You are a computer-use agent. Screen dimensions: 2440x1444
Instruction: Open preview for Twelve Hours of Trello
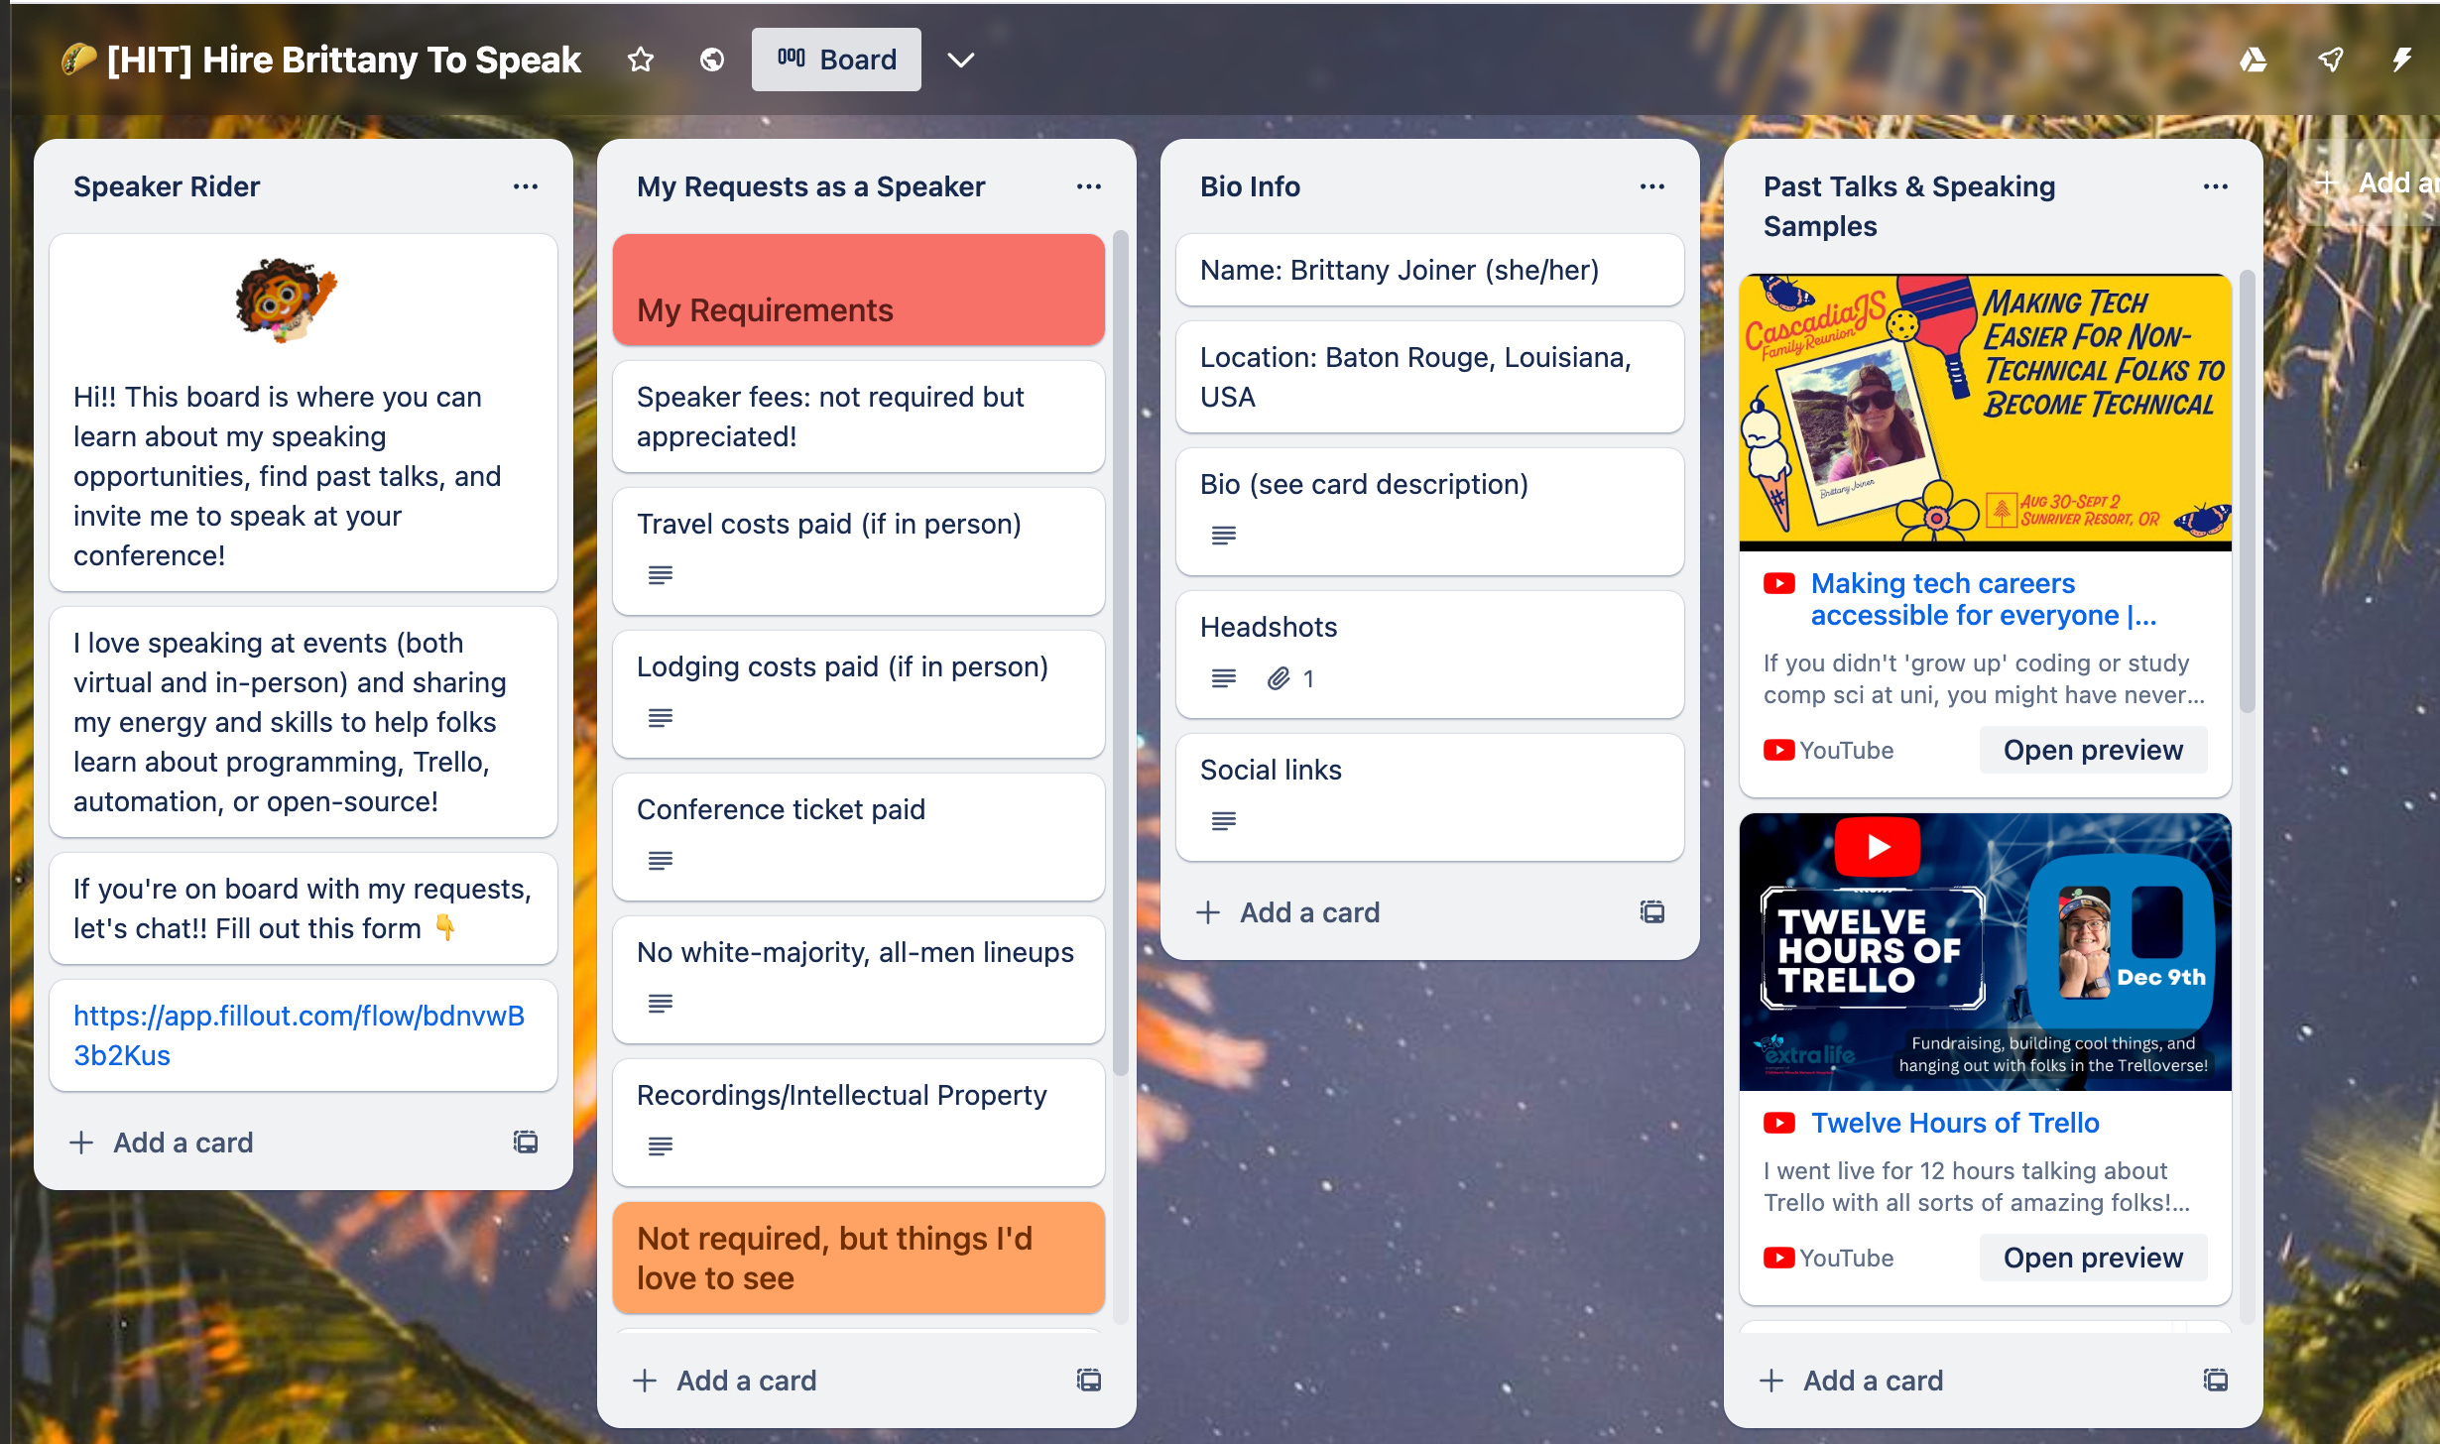coord(2093,1255)
